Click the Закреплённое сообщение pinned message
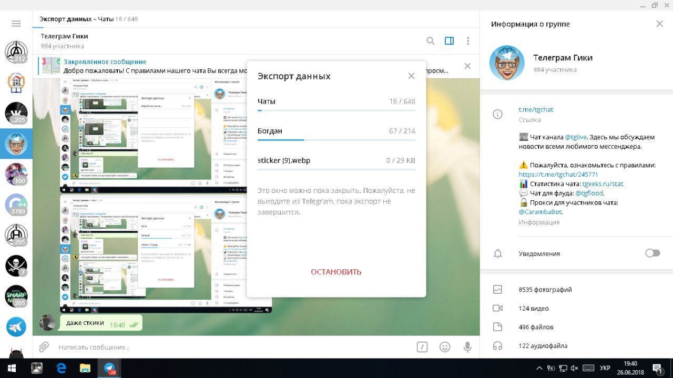This screenshot has height=378, width=673. click(x=105, y=62)
